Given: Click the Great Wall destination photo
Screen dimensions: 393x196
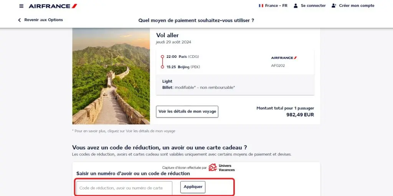Looking at the screenshot, I should click(x=111, y=76).
